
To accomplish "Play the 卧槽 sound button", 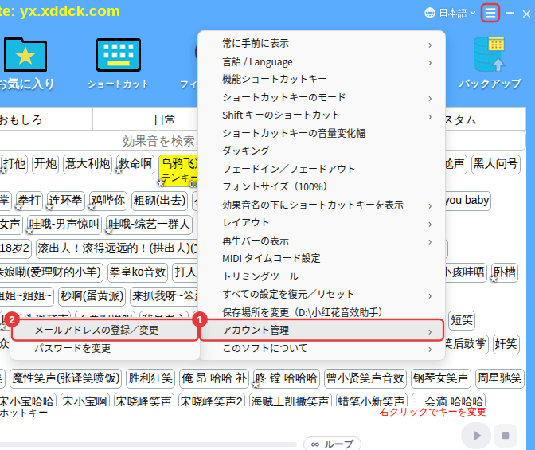I will point(505,272).
